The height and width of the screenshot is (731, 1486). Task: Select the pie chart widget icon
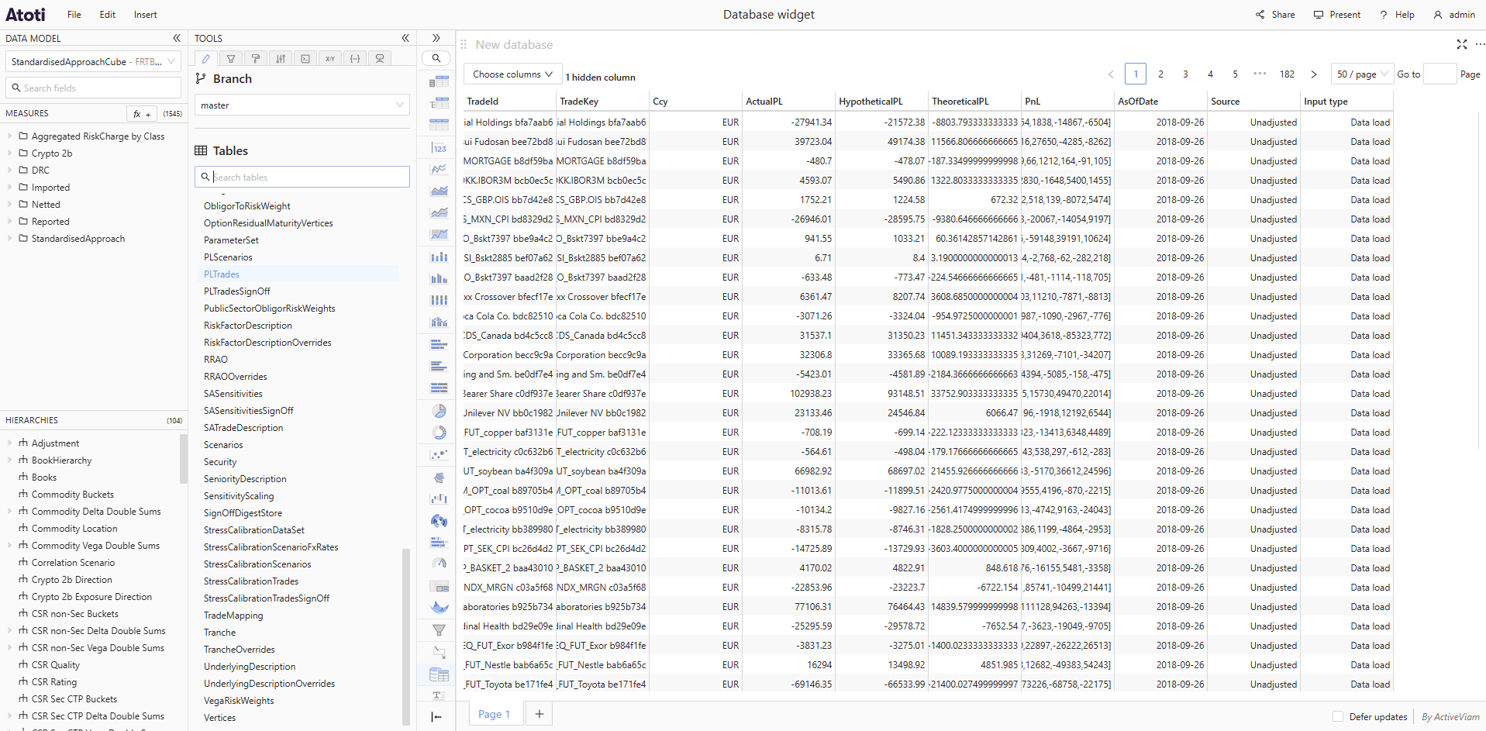(x=439, y=411)
